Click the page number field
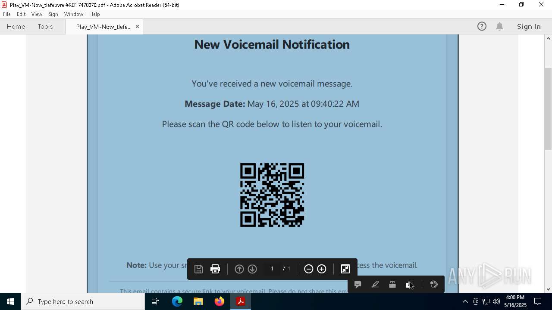Screen dimensions: 552x310 (x=272, y=269)
